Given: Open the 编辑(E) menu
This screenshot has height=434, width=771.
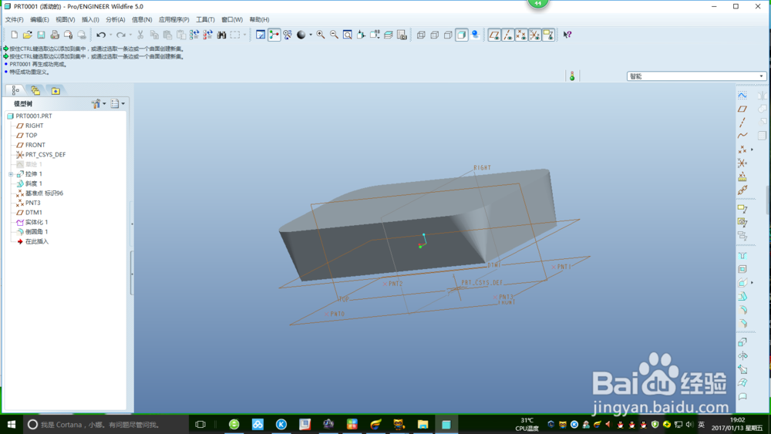Looking at the screenshot, I should pos(39,20).
